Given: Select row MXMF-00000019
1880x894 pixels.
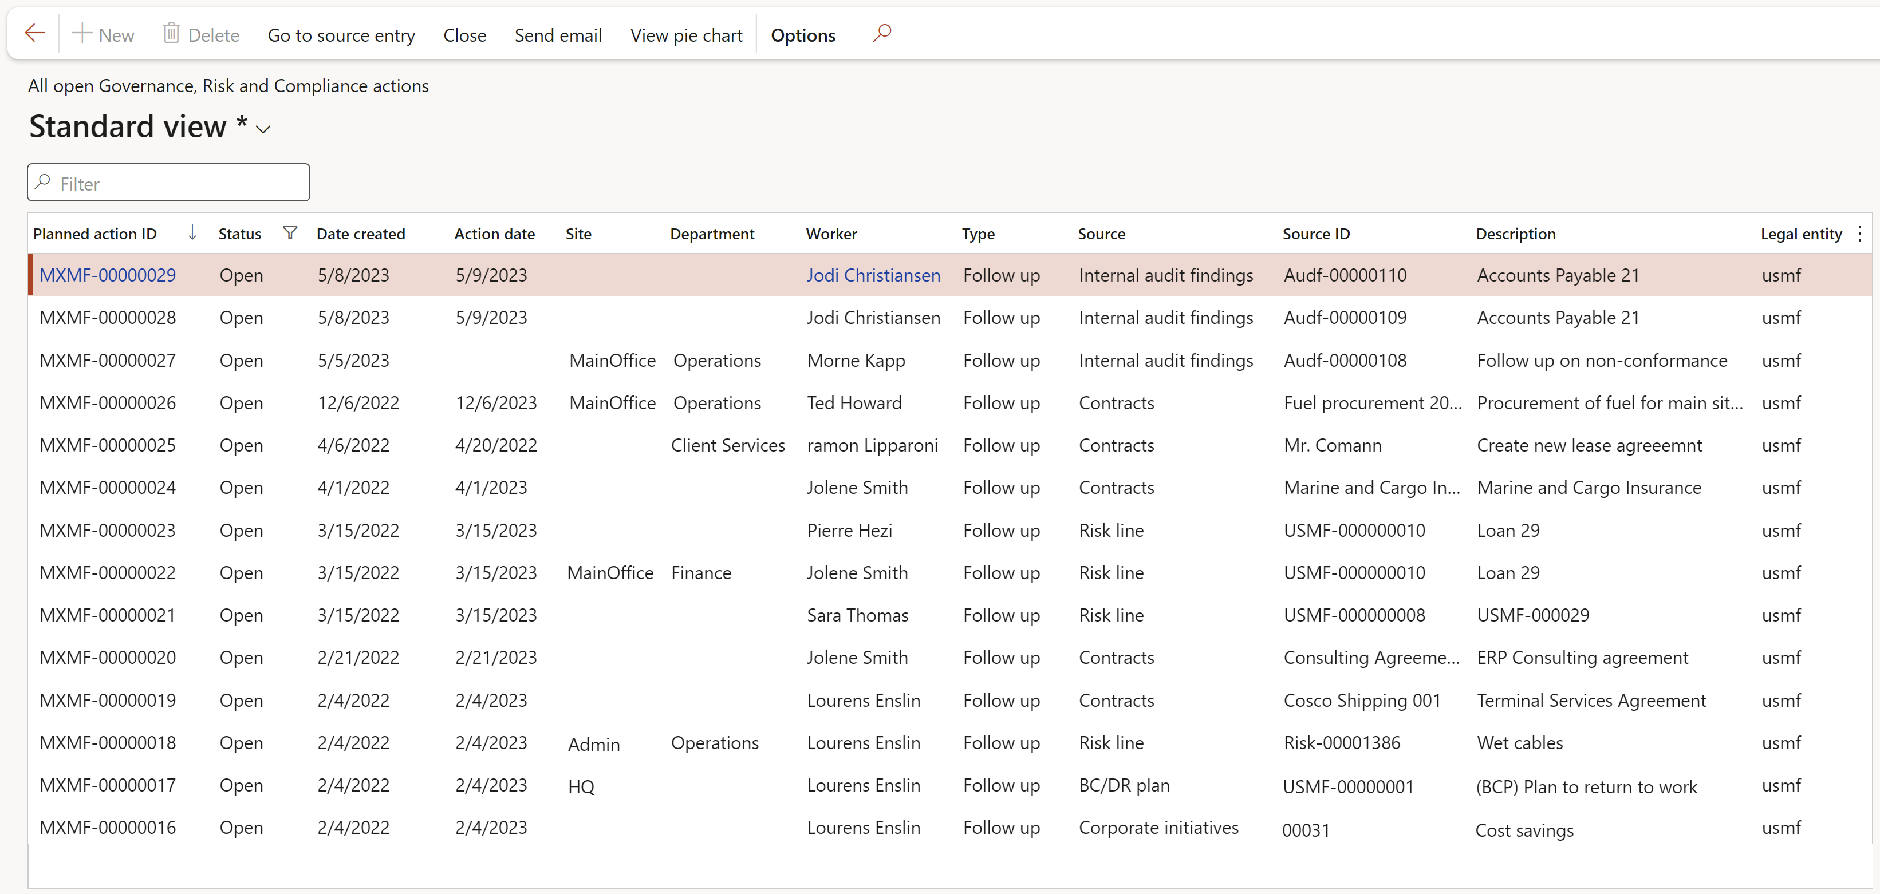Looking at the screenshot, I should coord(950,700).
